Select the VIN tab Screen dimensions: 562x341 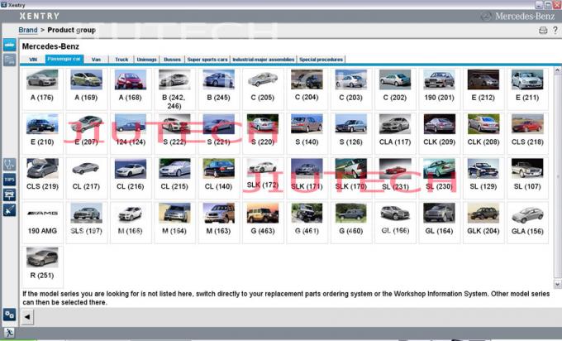pyautogui.click(x=33, y=60)
